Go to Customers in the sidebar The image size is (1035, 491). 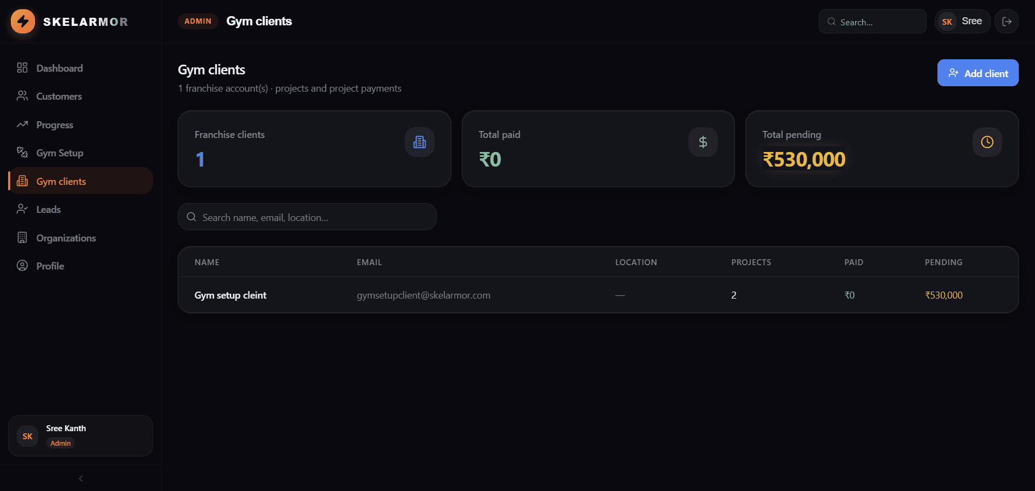tap(81, 96)
